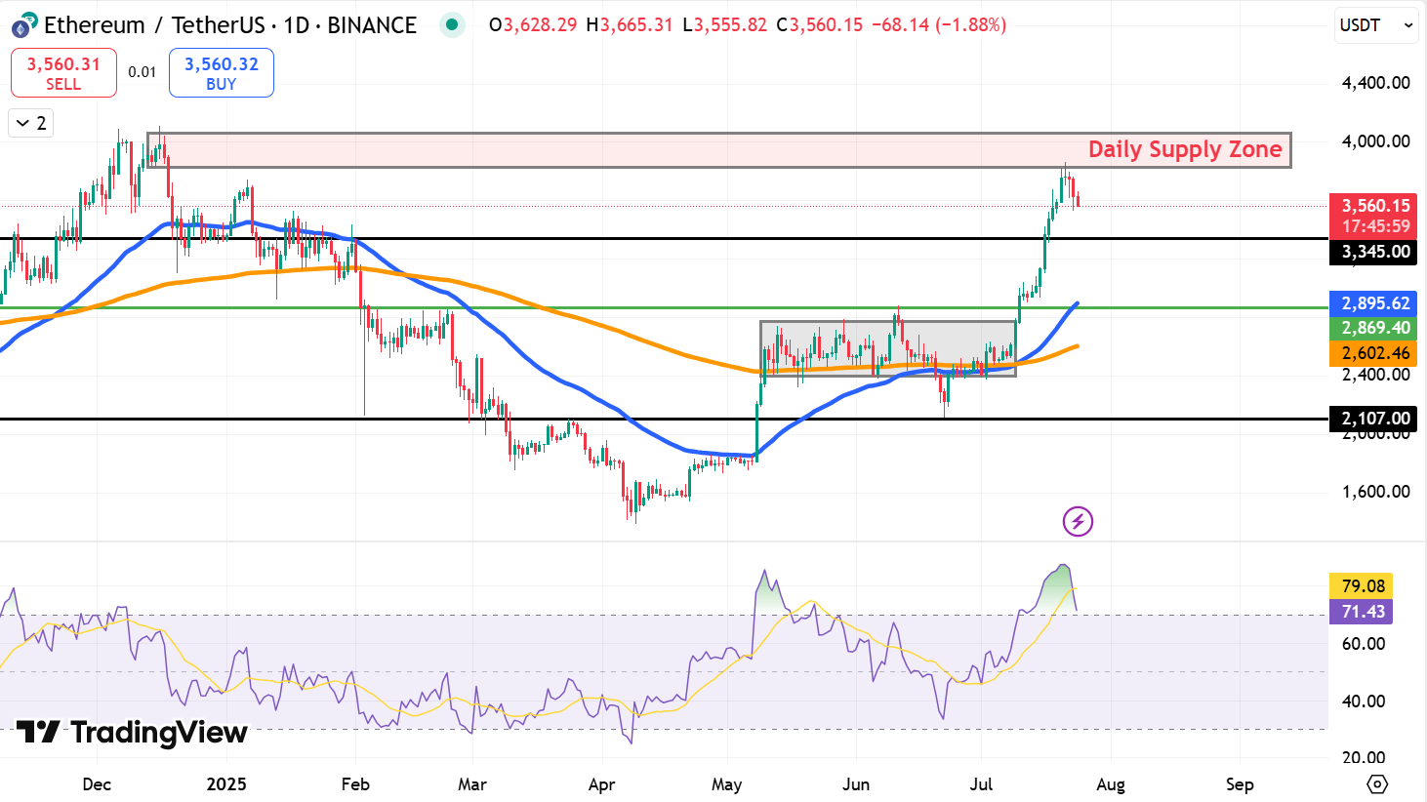
Task: Click the orange 2,602.46 moving average label
Action: [1374, 353]
